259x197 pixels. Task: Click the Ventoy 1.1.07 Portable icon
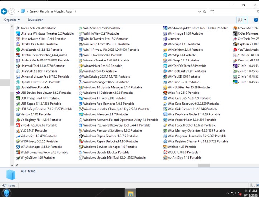(18, 114)
